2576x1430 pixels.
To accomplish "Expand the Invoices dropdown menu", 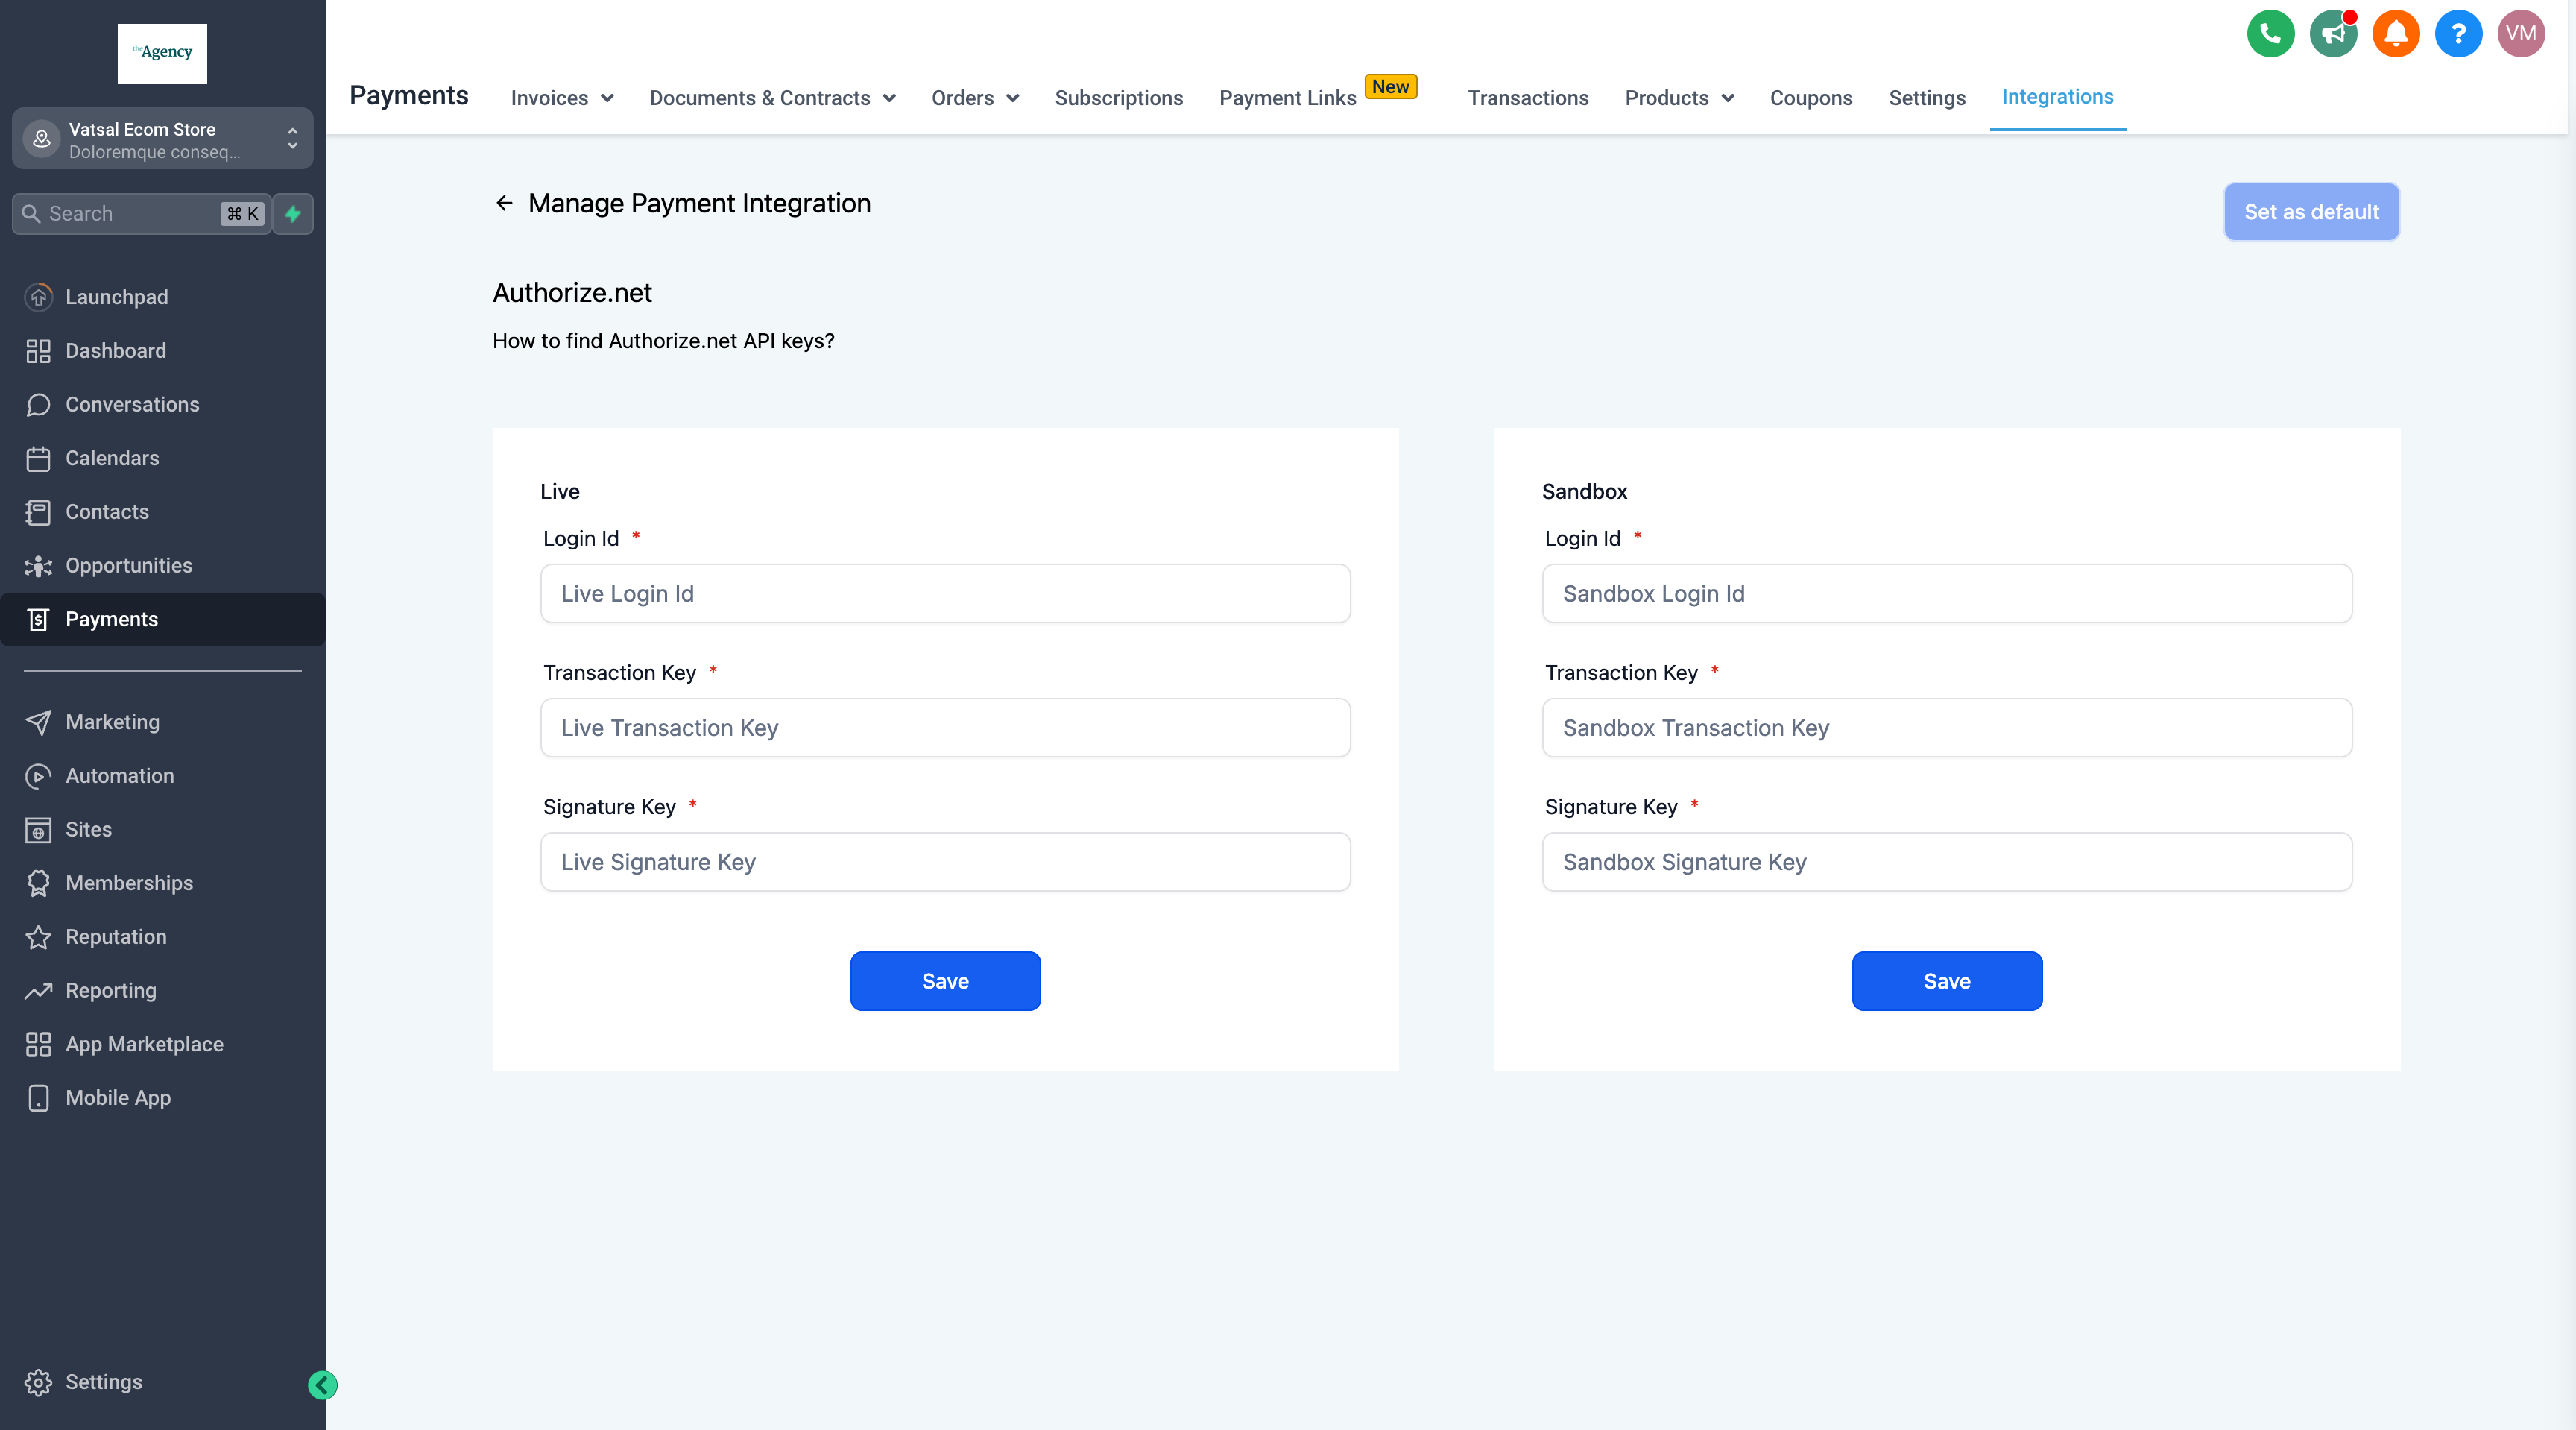I will click(x=562, y=98).
